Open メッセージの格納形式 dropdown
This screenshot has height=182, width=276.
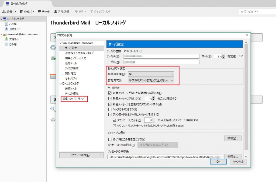pos(158,145)
